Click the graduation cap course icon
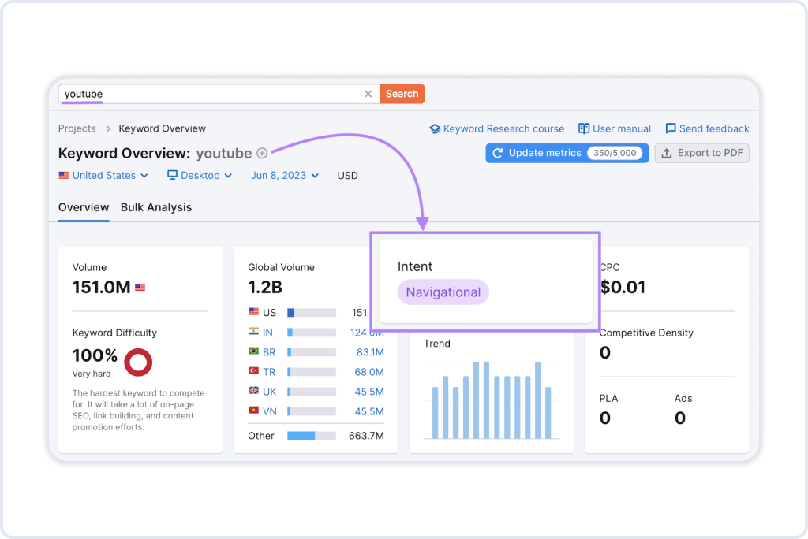 (x=435, y=128)
